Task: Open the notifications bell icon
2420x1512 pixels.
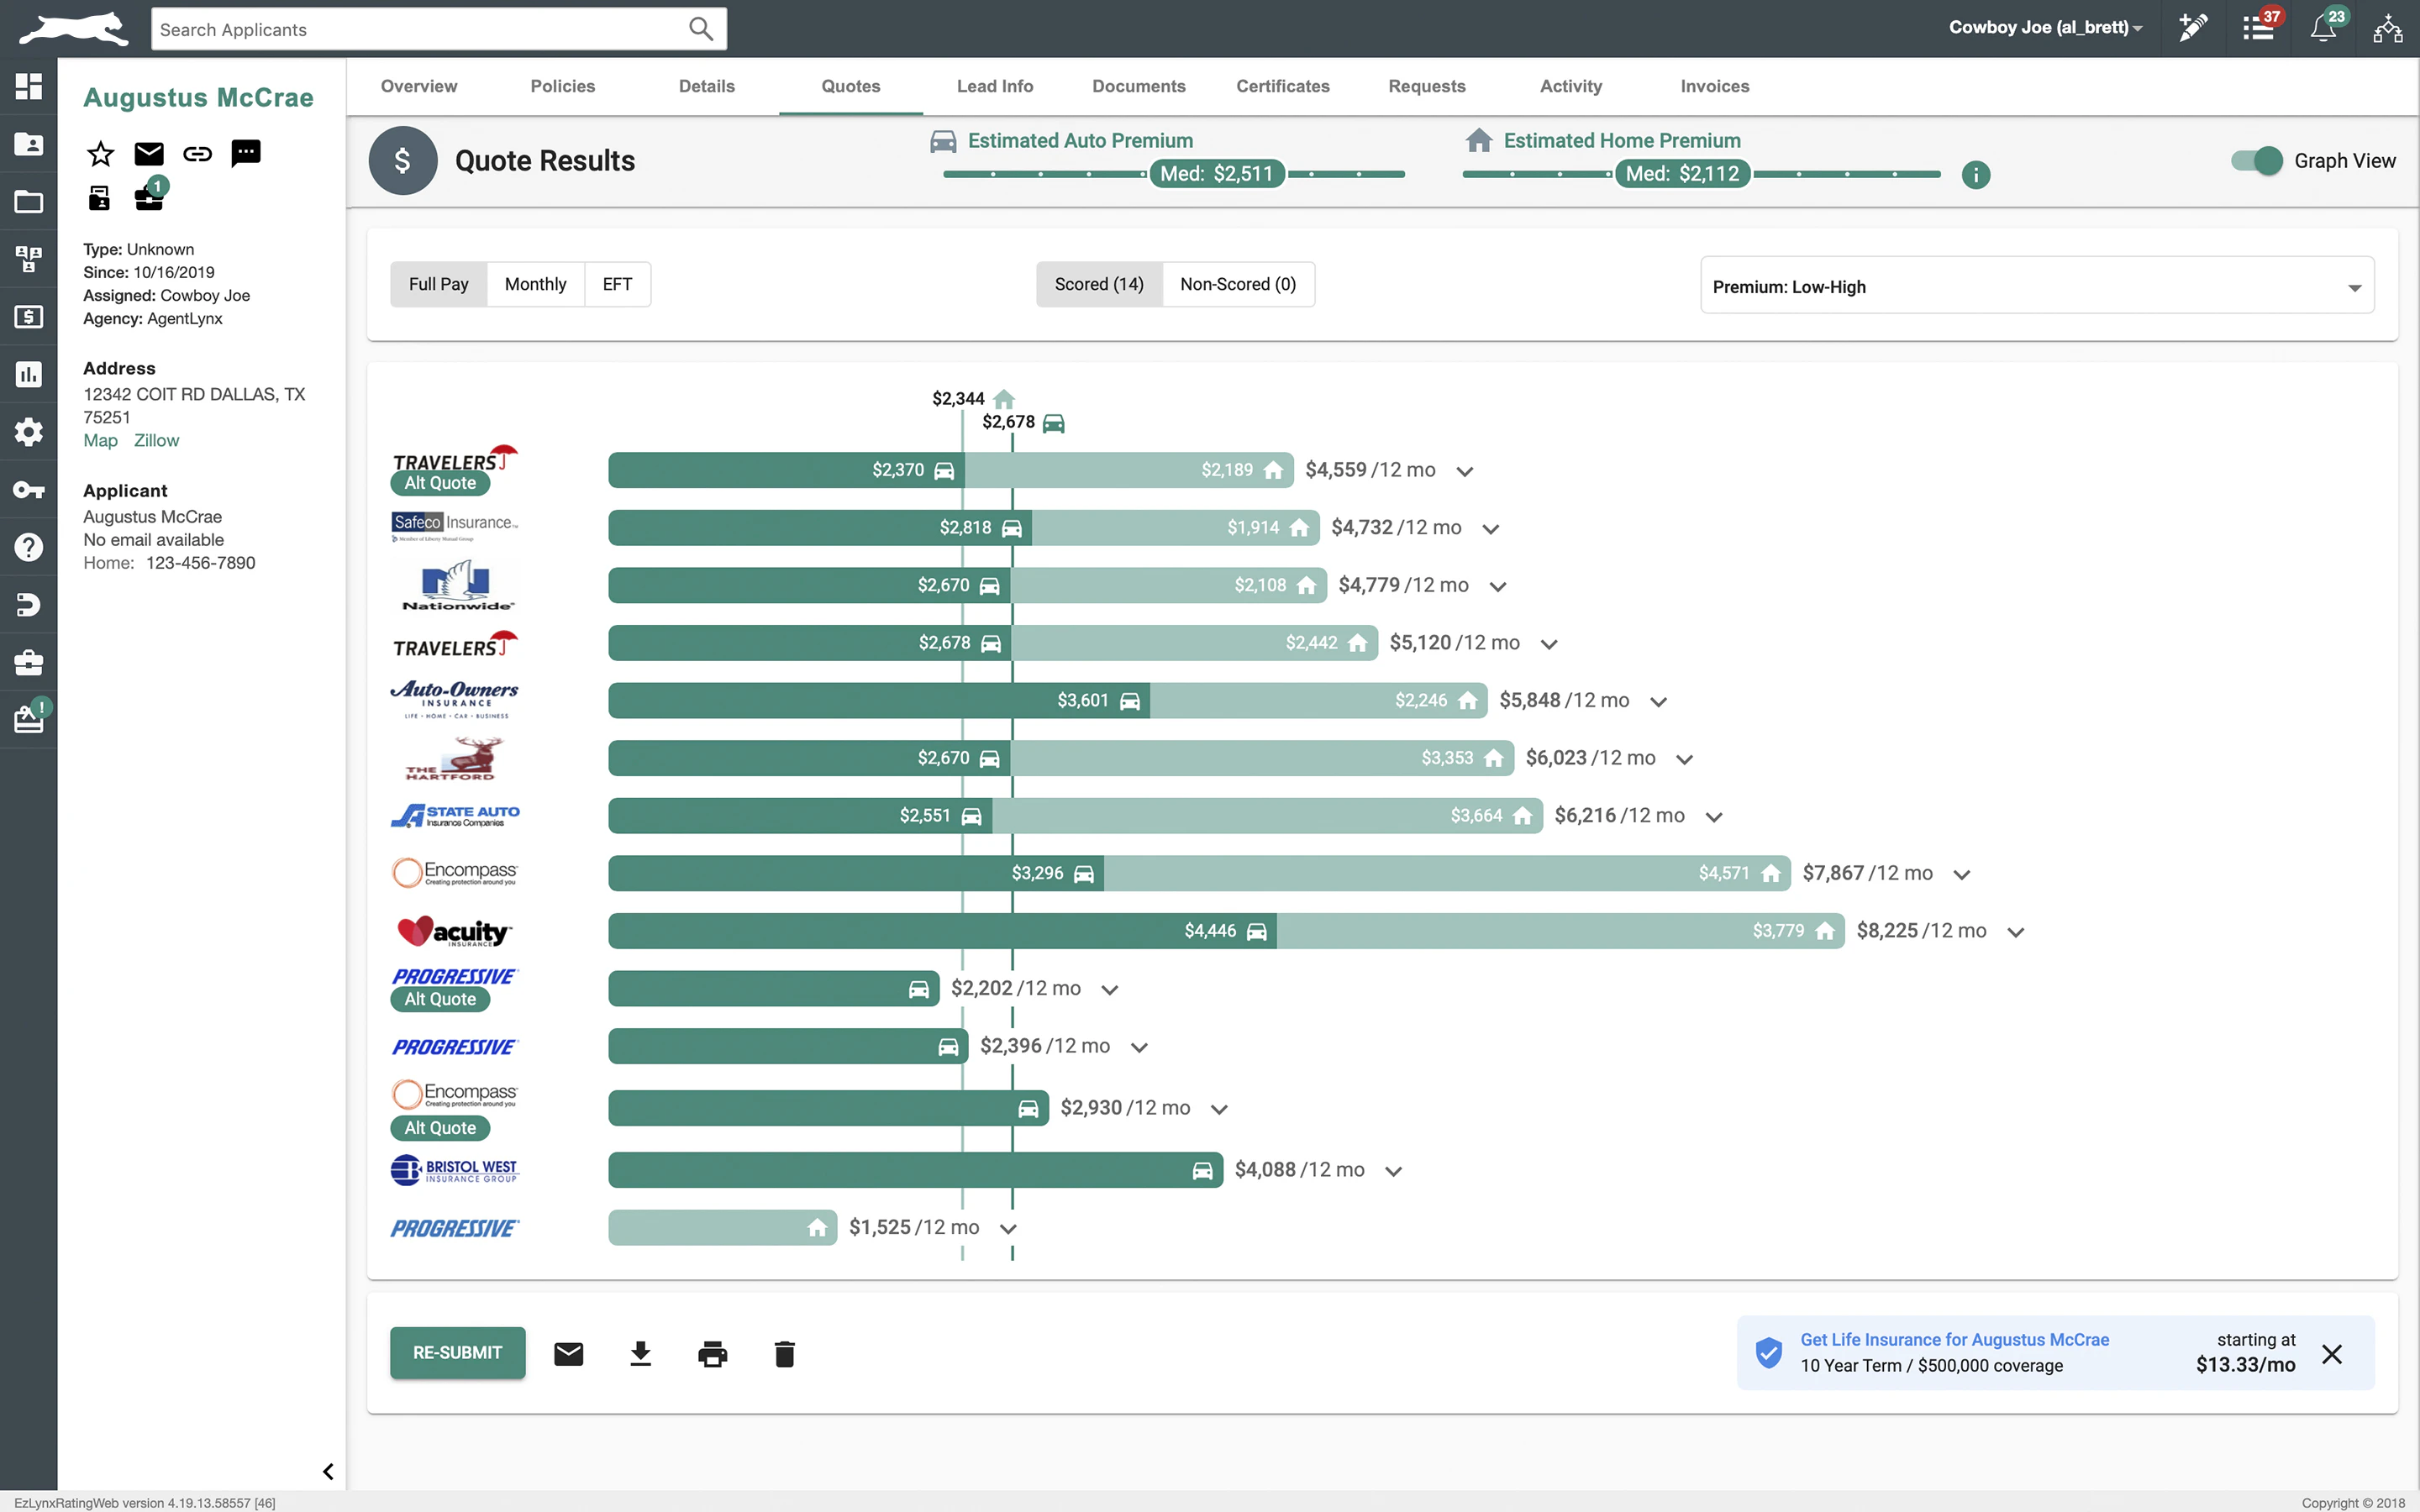Action: (x=2323, y=28)
